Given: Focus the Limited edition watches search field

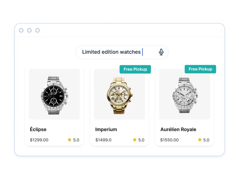Looking at the screenshot, I should click(122, 52).
